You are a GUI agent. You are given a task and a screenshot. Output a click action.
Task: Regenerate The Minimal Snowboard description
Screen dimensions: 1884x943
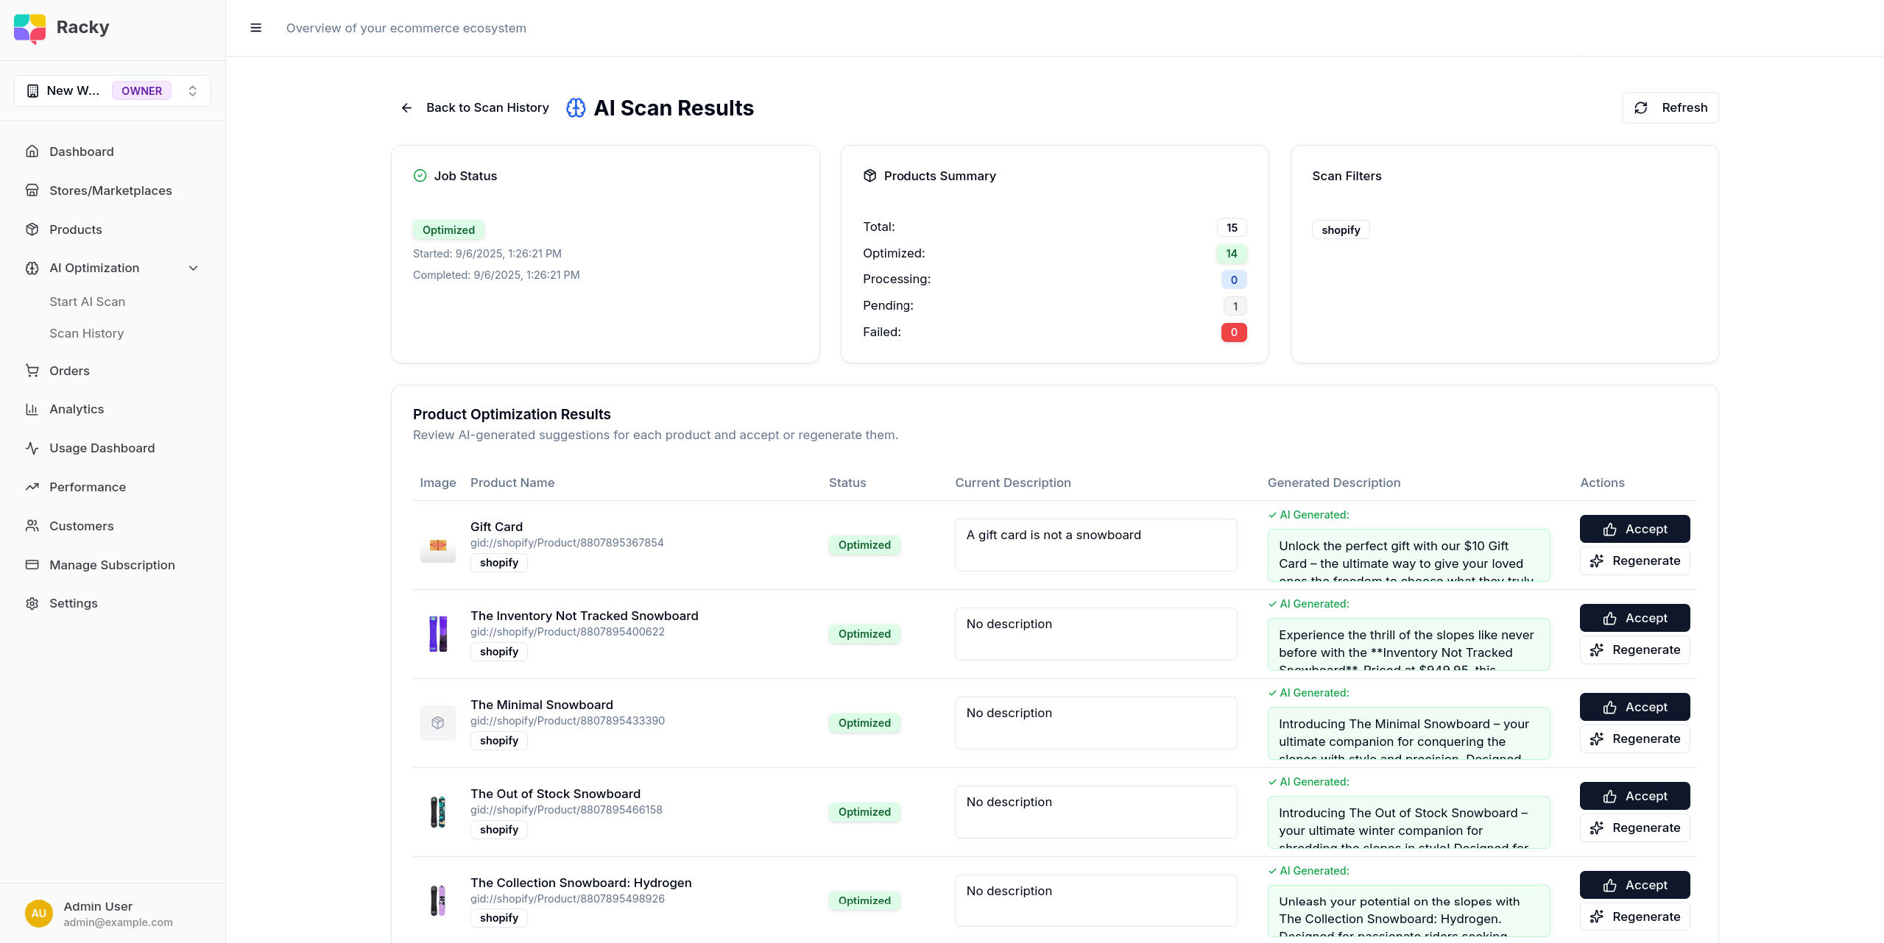click(1634, 739)
